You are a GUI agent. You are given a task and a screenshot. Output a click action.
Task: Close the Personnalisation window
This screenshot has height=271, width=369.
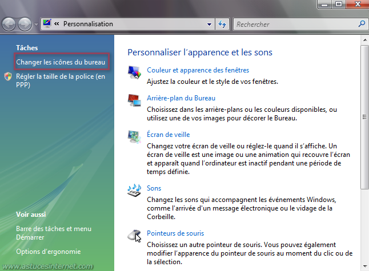click(x=358, y=4)
